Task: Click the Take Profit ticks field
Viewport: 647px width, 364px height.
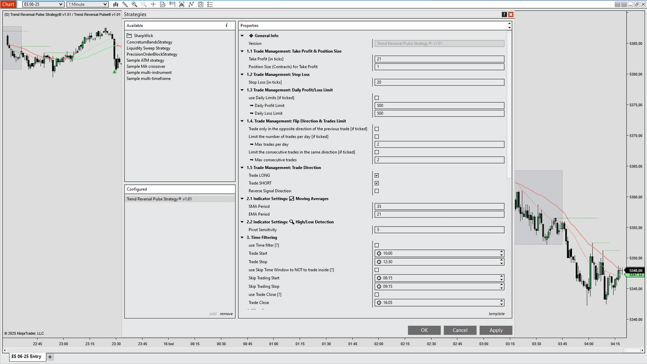Action: point(438,59)
